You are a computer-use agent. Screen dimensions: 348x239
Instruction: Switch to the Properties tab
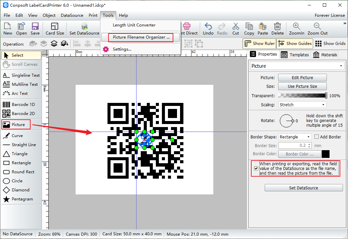264,54
